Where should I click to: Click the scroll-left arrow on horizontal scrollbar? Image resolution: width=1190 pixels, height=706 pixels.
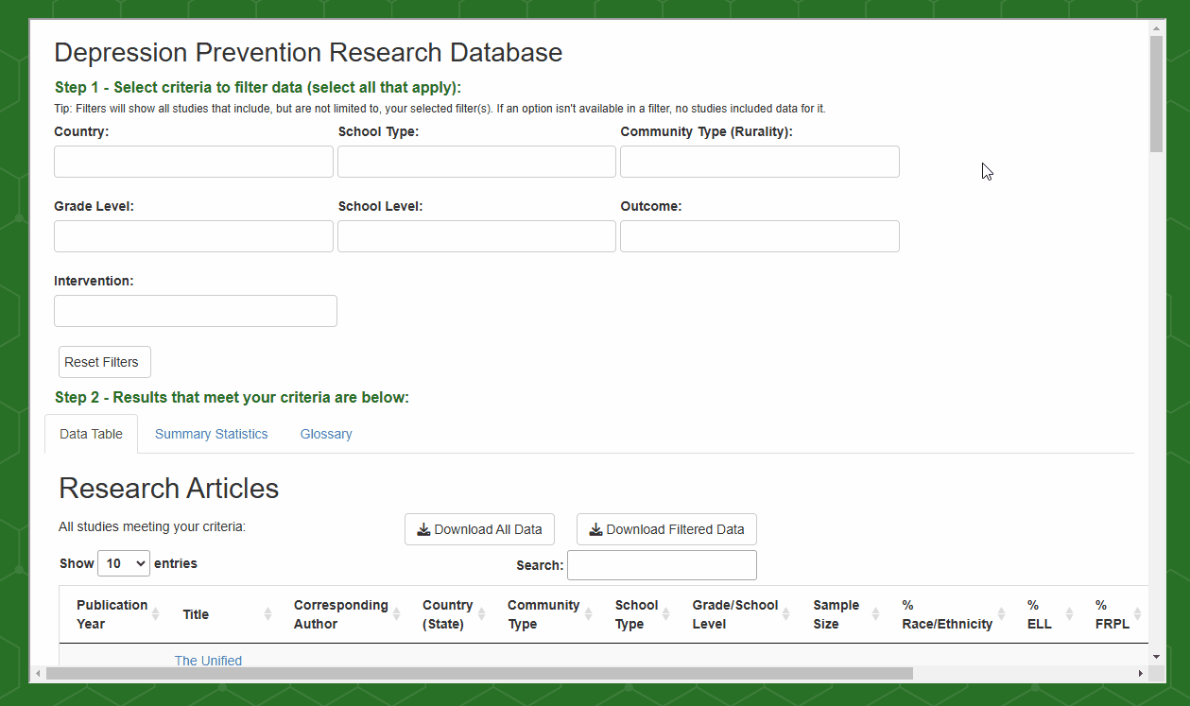[x=38, y=673]
